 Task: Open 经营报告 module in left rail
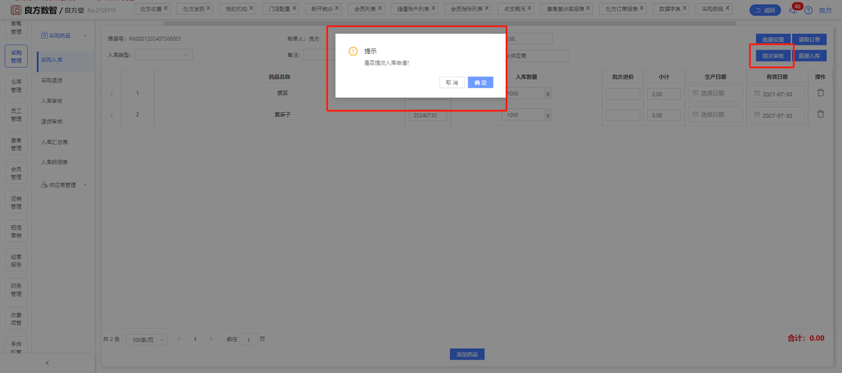(16, 260)
